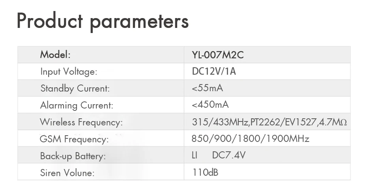
Task: Click the 4.7MΩ resistance text
Action: (x=333, y=122)
